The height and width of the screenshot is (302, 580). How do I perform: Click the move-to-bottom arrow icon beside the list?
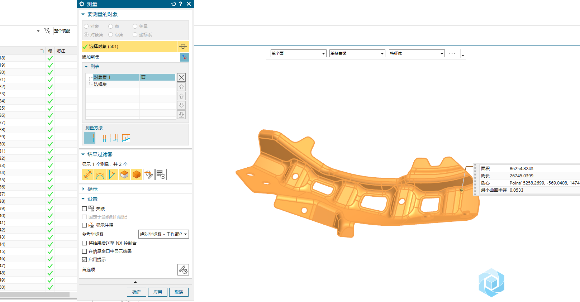coord(181,115)
